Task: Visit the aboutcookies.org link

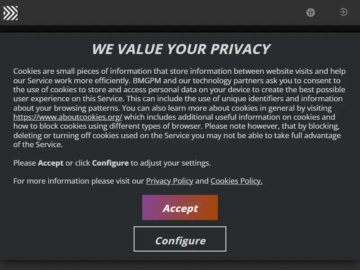Action: [67, 117]
